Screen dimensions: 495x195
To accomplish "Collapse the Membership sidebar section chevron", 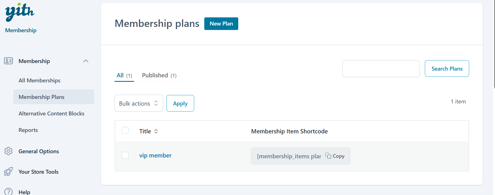I will (x=86, y=61).
